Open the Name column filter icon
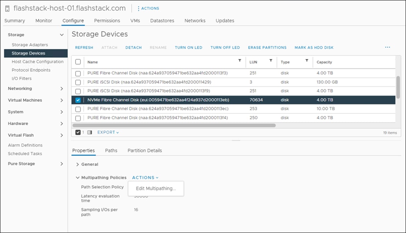 239,62
